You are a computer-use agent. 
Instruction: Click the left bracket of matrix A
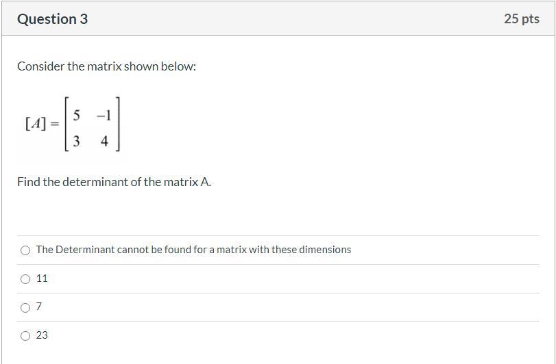67,126
